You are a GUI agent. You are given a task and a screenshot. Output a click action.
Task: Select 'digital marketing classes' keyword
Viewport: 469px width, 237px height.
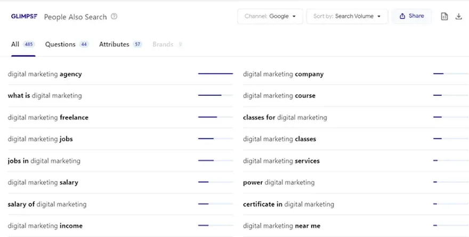[x=280, y=139]
